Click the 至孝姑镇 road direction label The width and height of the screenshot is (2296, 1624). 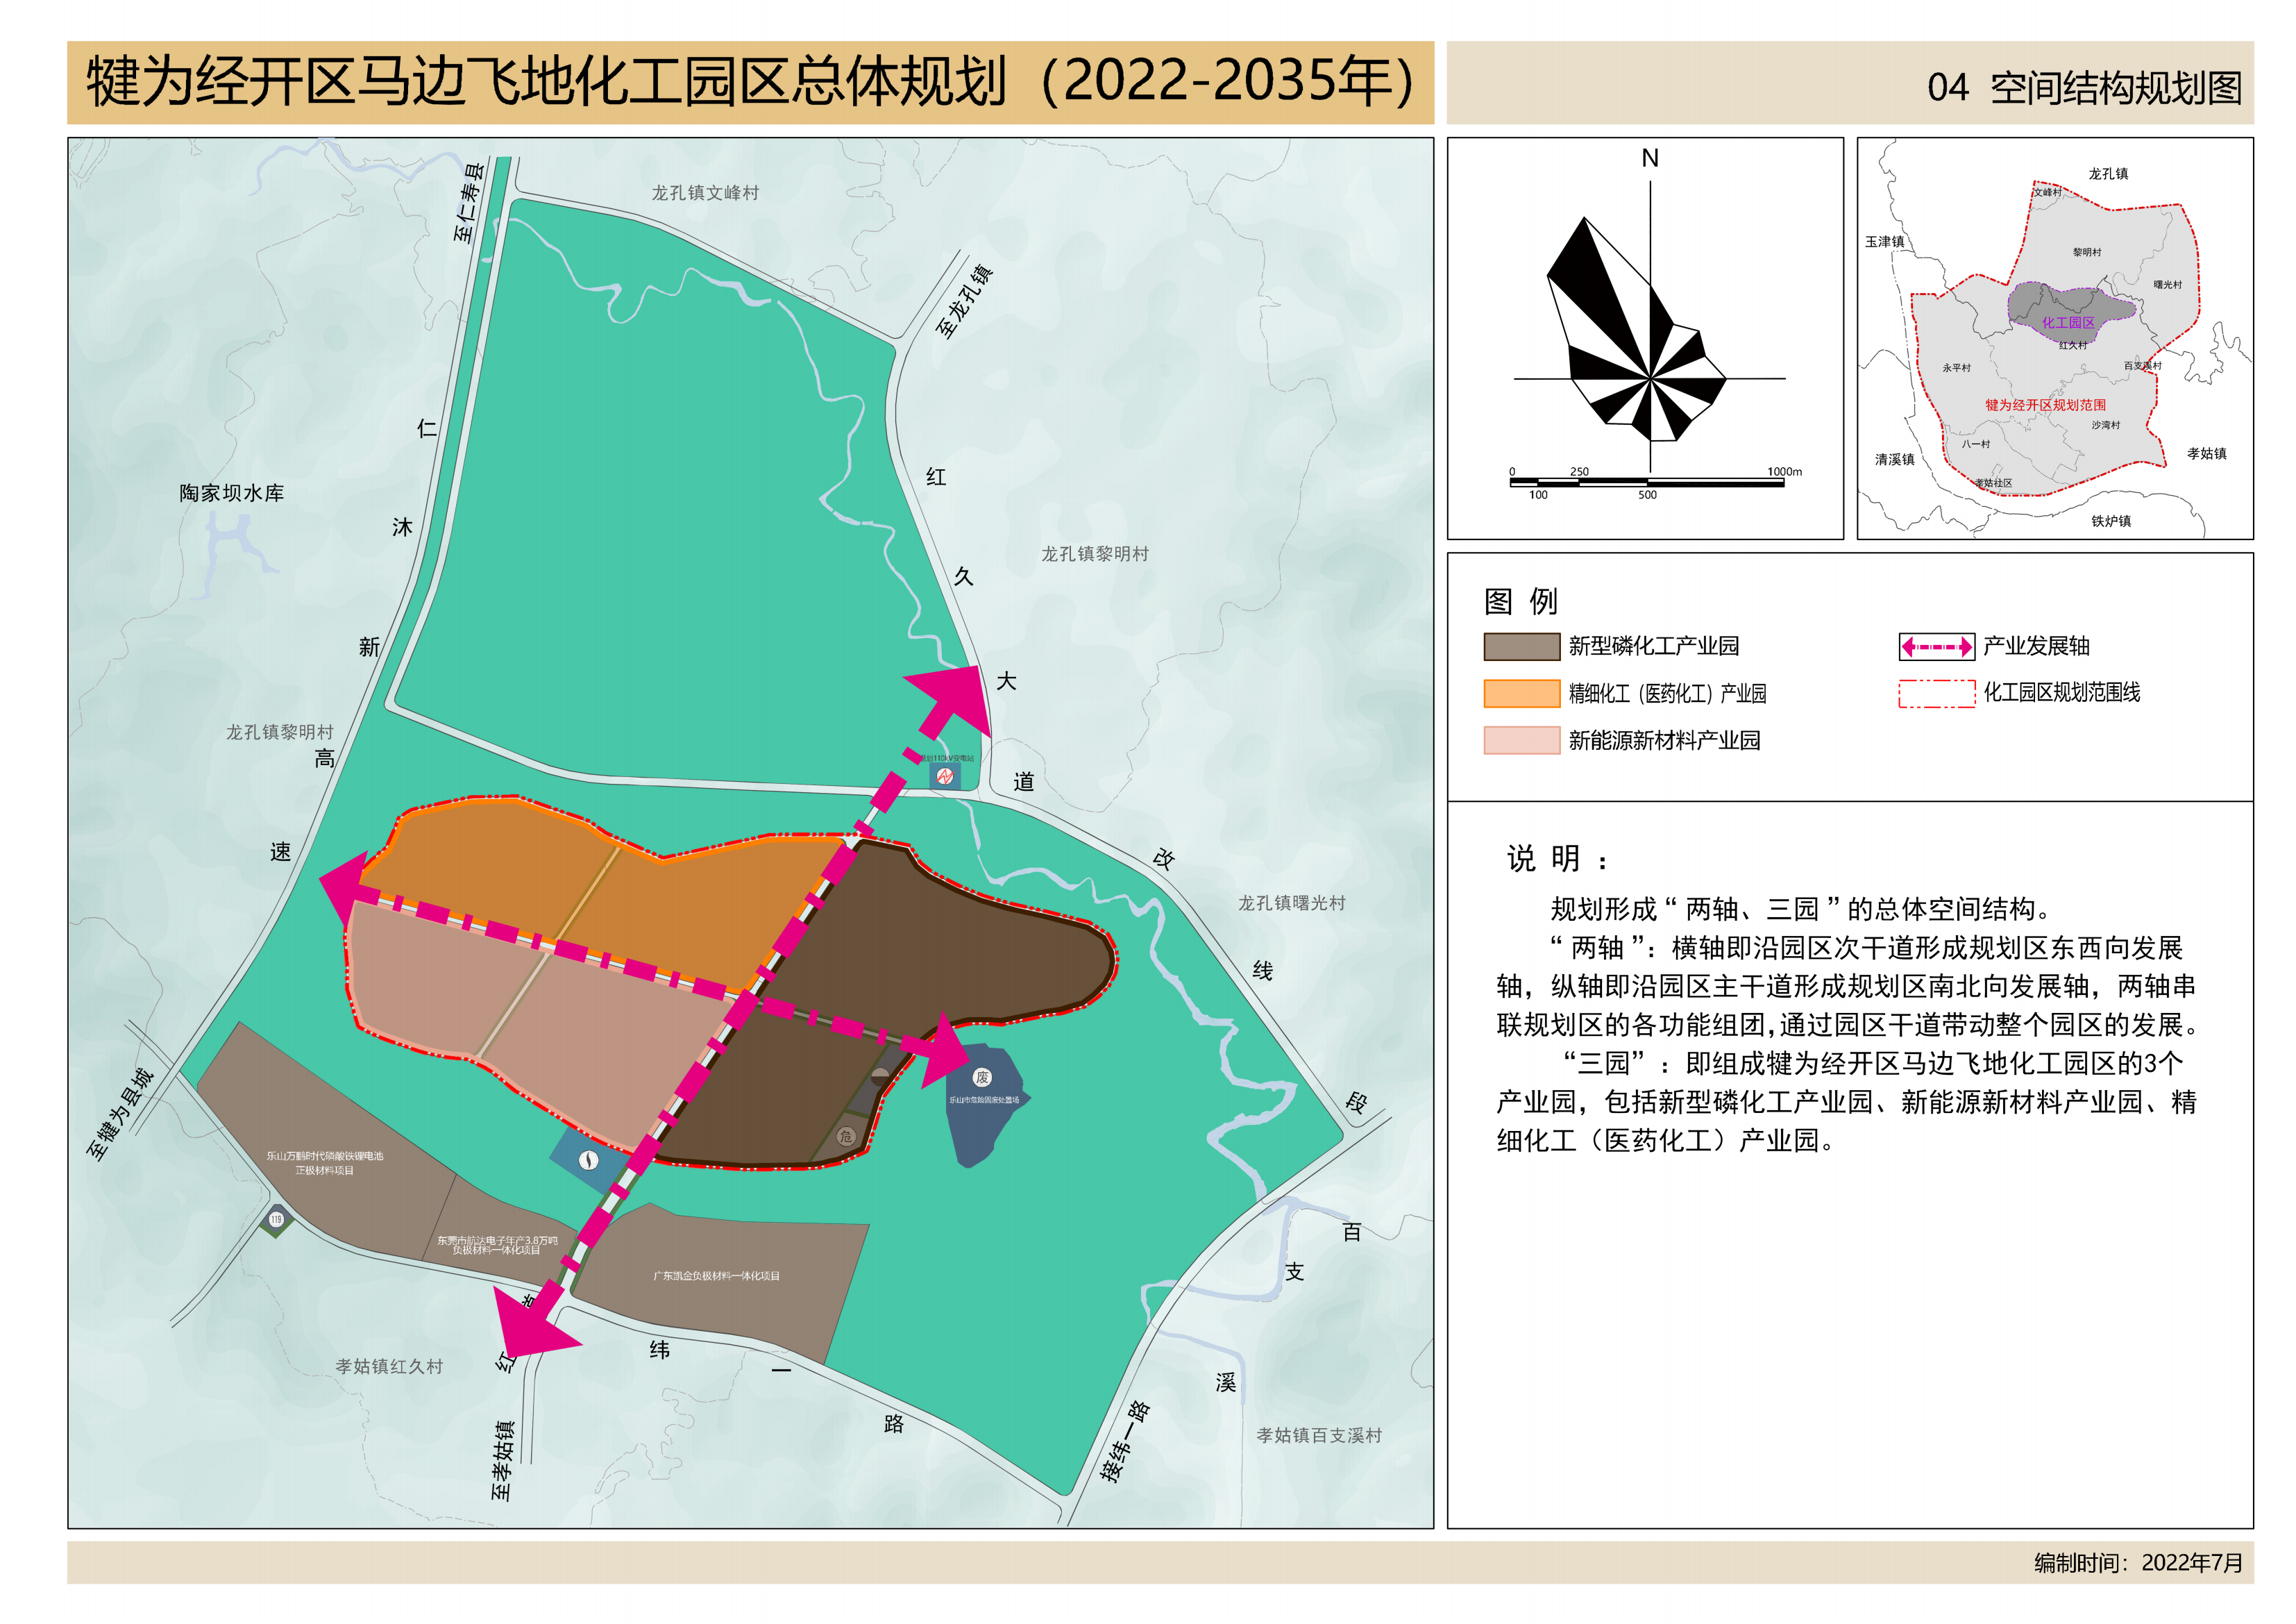pos(503,1461)
